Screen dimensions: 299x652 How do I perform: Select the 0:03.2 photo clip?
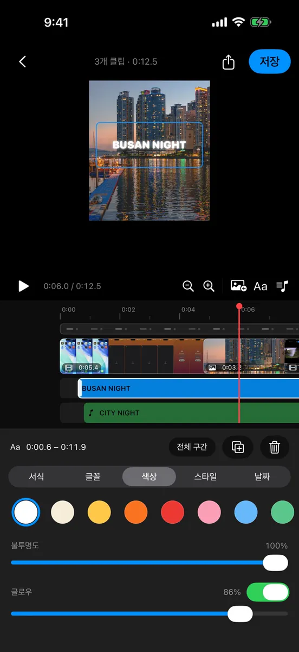[244, 356]
